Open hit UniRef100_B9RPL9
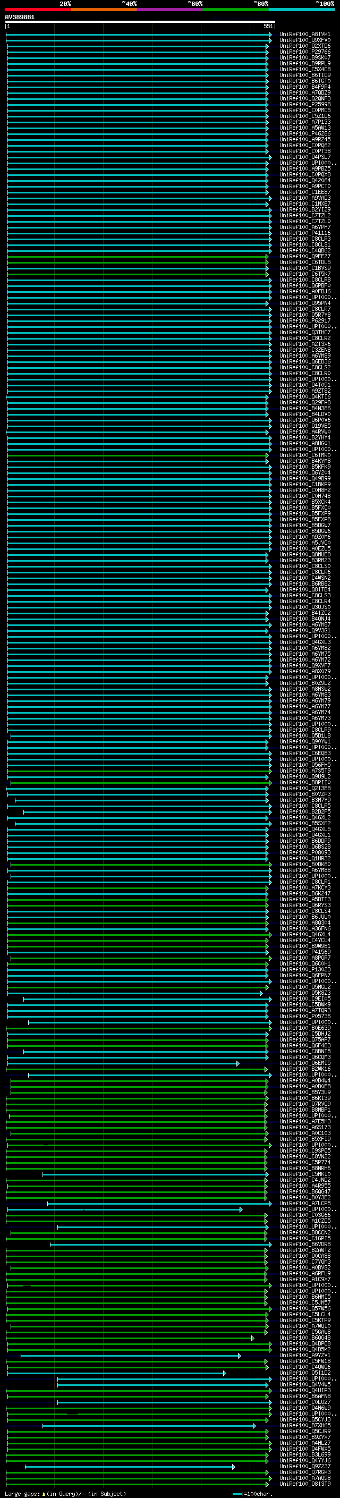The width and height of the screenshot is (340, 1498). coord(304,64)
